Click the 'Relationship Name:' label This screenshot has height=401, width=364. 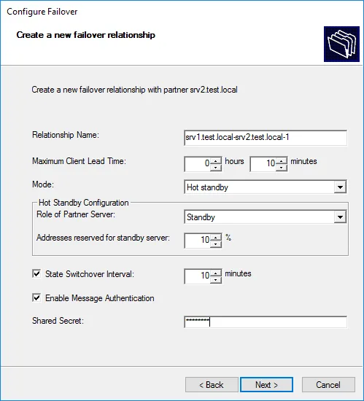pos(66,135)
